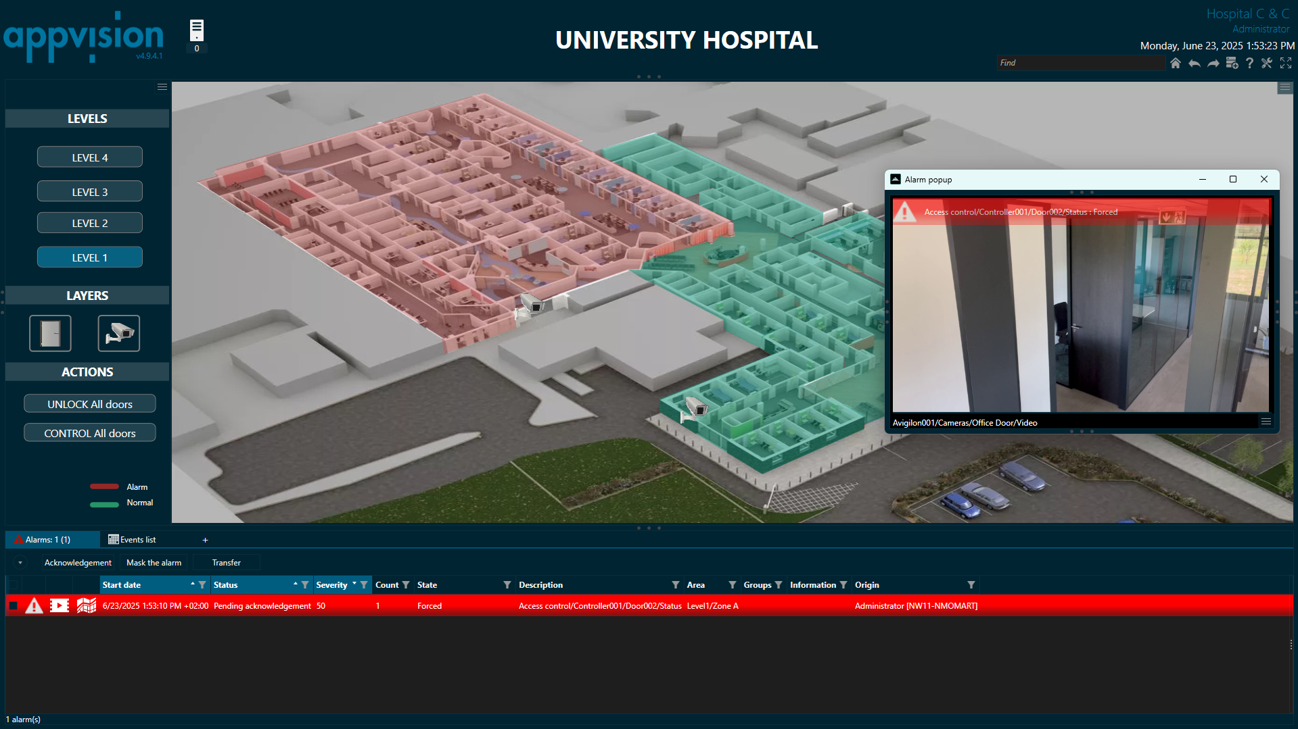Click into the Find search field
Screen dimensions: 1298x729
1081,63
